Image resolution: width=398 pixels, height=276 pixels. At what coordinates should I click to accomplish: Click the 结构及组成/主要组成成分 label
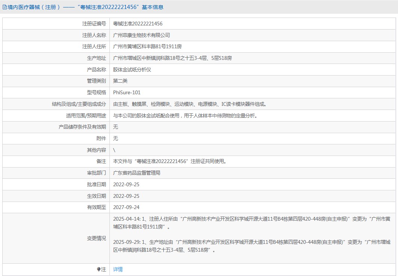[79, 104]
